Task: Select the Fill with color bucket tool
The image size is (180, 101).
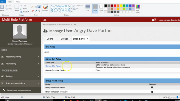Action: 36,7
